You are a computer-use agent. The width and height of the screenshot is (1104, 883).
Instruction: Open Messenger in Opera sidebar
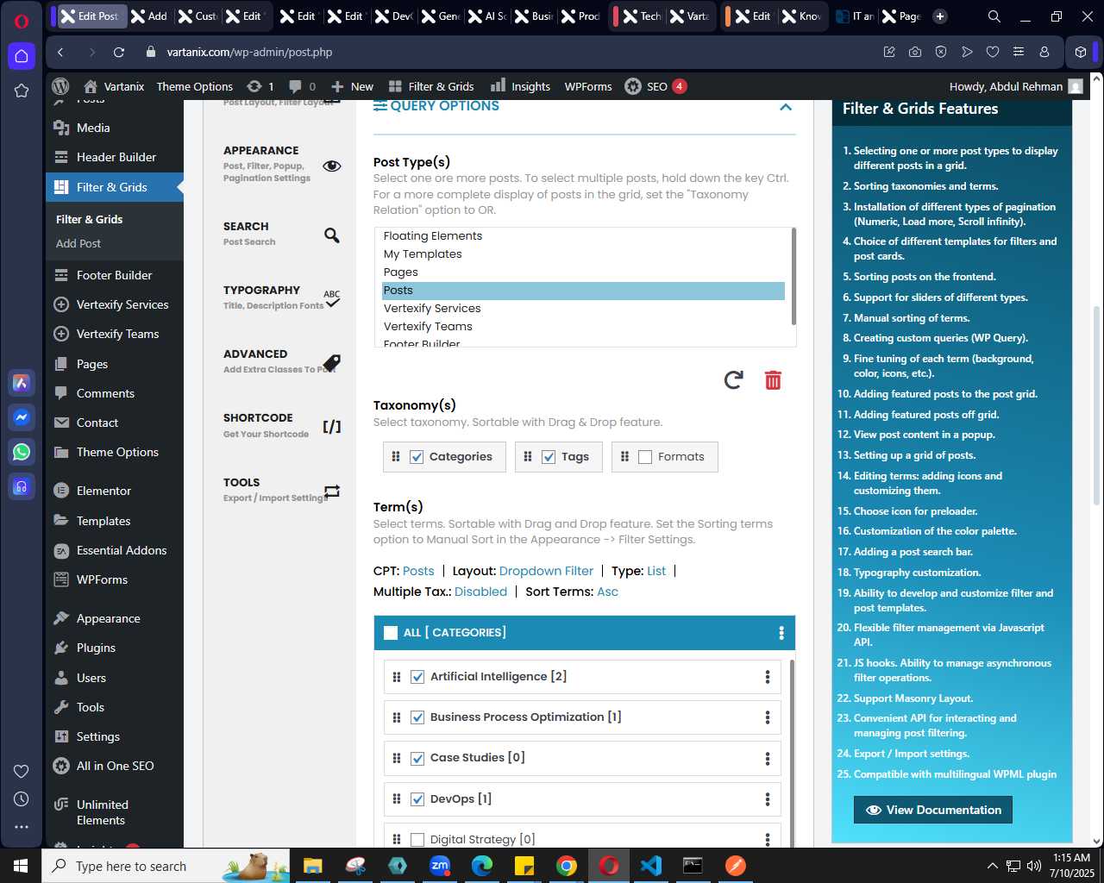(x=22, y=417)
